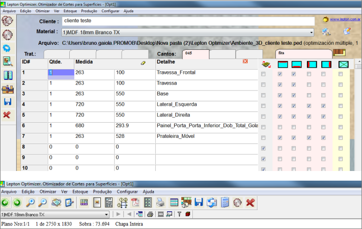Click the numbered cut sequence icon
Viewport: 362px width, 229px height.
click(122, 203)
